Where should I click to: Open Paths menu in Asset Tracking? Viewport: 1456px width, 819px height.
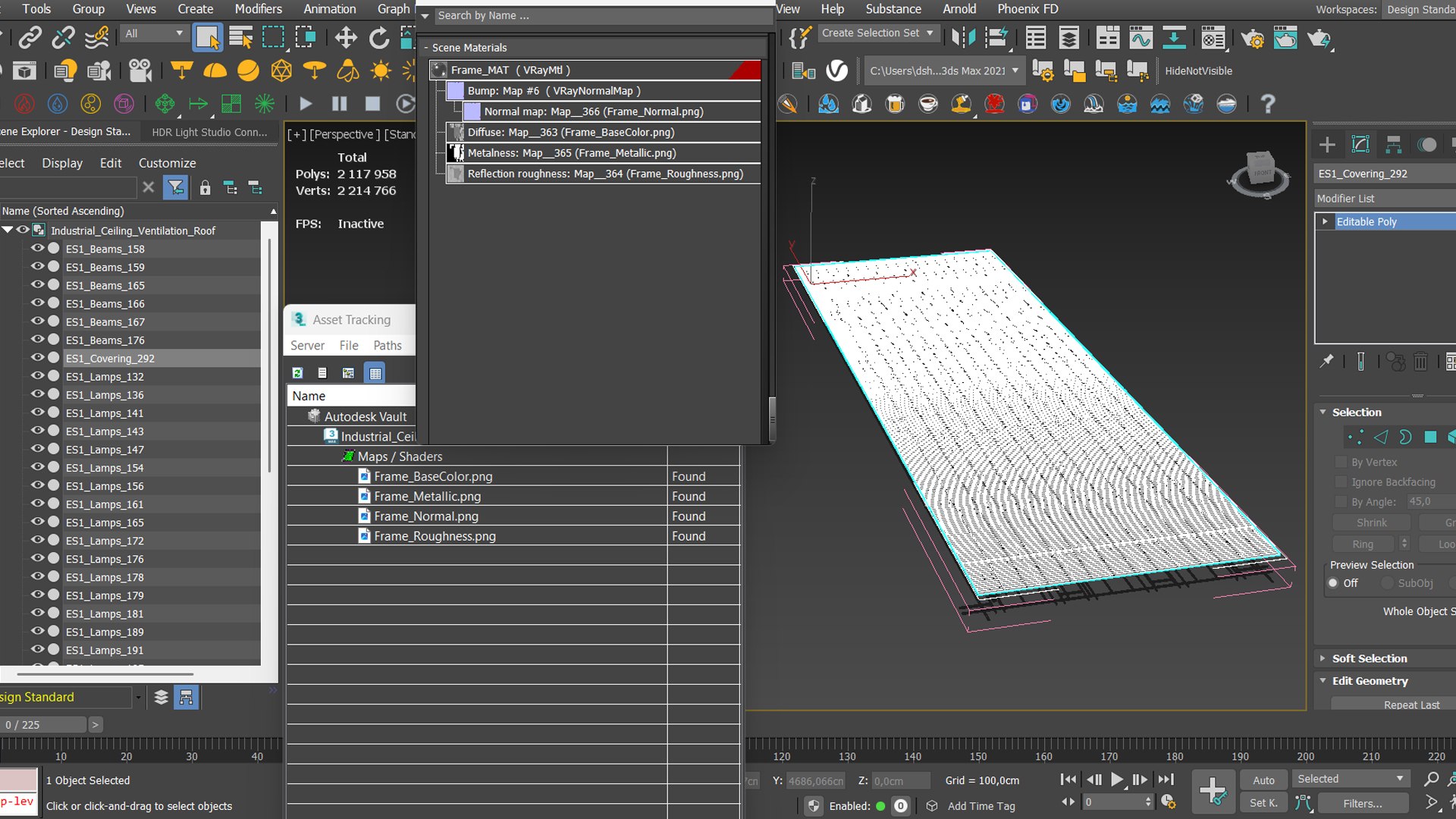coord(388,345)
